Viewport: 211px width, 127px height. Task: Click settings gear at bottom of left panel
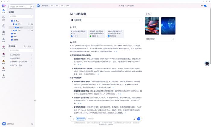[32, 124]
